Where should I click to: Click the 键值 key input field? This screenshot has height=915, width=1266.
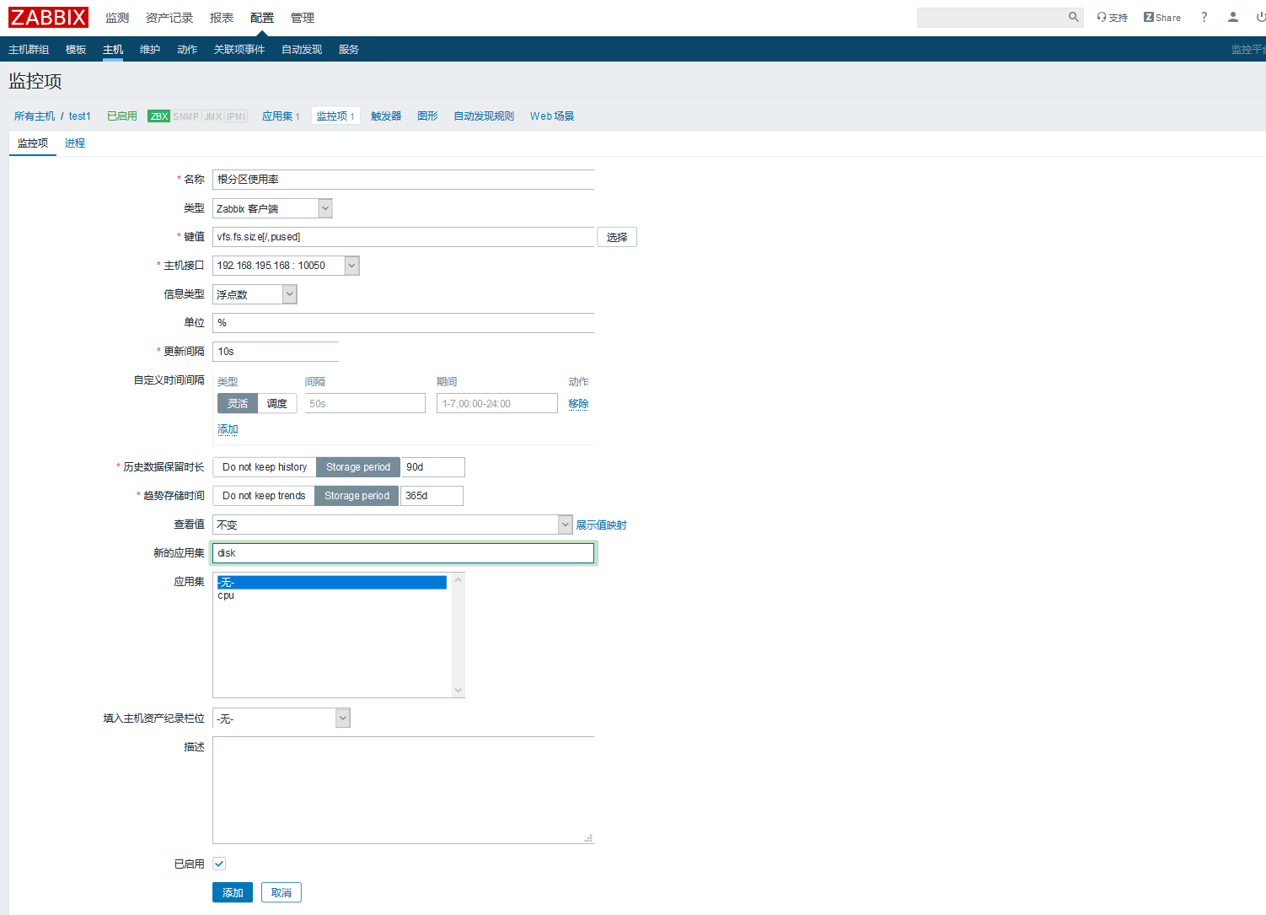[x=403, y=237]
